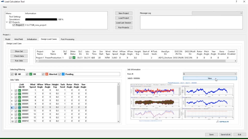Click the load case table scroll right arrow
Screen dimensions: 248x139
tap(235, 61)
